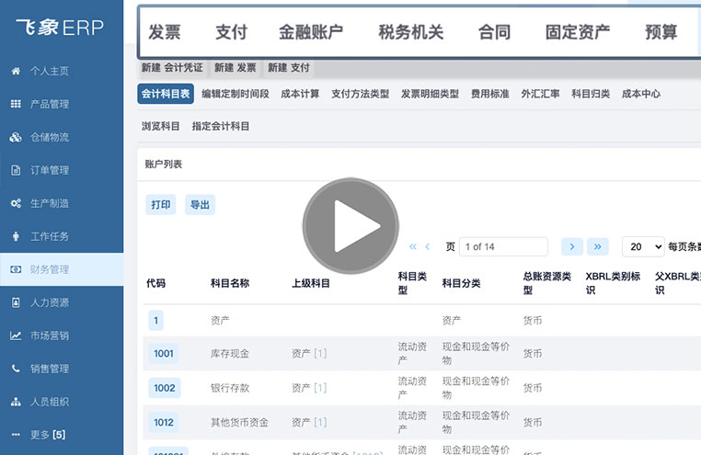Click the 订单管理 document icon
The width and height of the screenshot is (701, 455).
coord(16,170)
